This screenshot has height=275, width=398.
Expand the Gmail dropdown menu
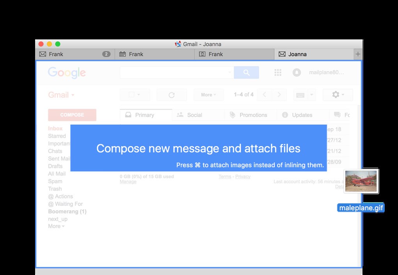point(61,95)
